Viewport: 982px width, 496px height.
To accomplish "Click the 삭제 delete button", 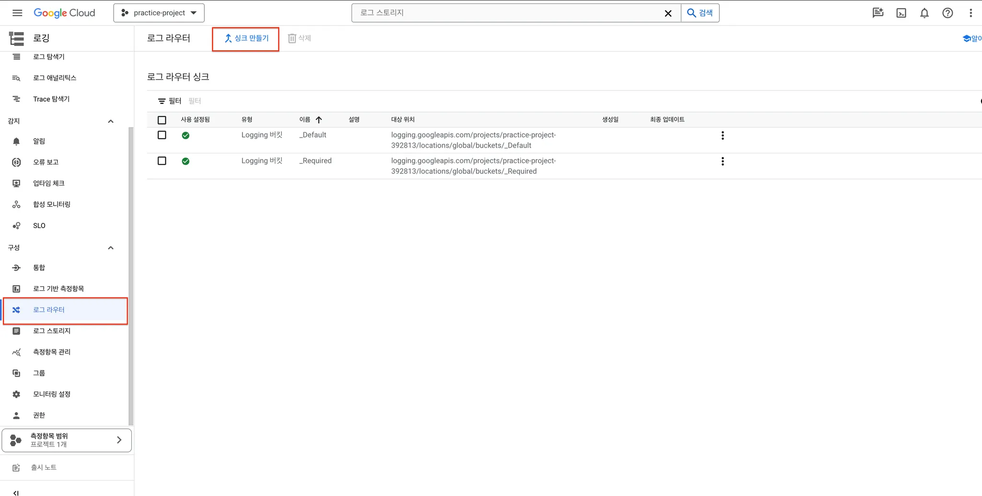I will pyautogui.click(x=299, y=38).
